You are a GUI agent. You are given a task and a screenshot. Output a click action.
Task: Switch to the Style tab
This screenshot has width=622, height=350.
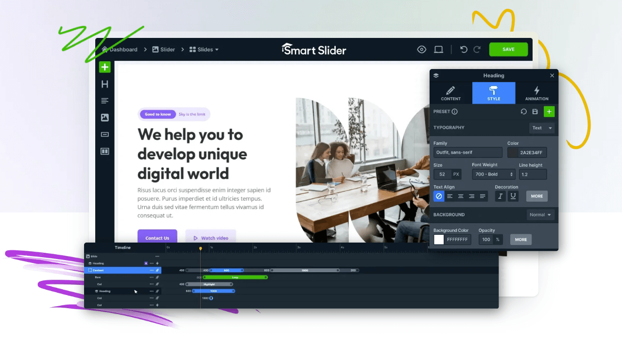[494, 93]
